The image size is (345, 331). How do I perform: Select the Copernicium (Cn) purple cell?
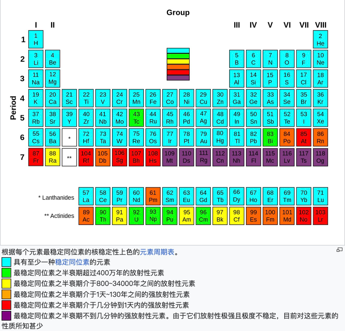pyautogui.click(x=220, y=157)
